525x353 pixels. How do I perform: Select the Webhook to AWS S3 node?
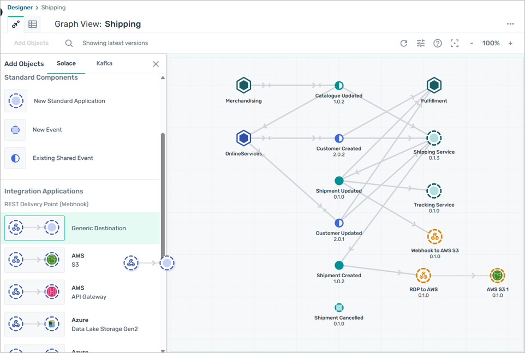[x=434, y=237]
